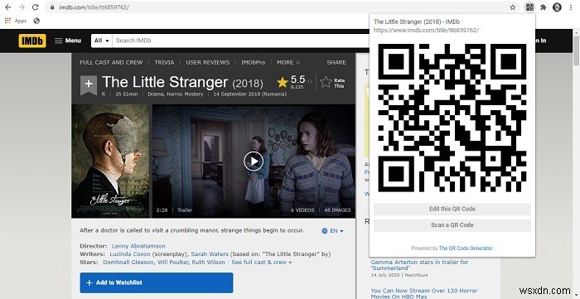This screenshot has height=299, width=580.
Task: Open the Apps grid shortcut
Action: (15, 21)
